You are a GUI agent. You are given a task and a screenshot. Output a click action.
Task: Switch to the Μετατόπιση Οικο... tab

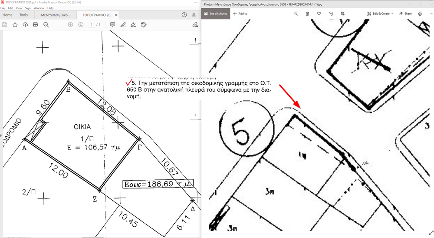(56, 15)
